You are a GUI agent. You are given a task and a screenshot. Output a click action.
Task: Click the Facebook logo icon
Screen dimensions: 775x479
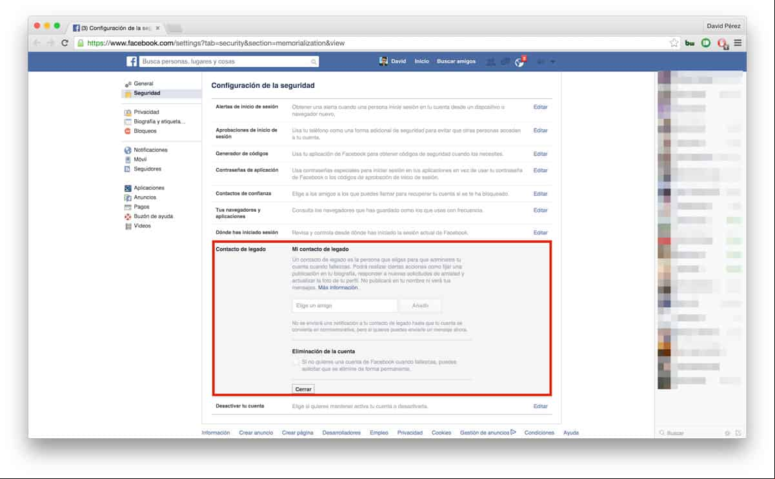[131, 61]
